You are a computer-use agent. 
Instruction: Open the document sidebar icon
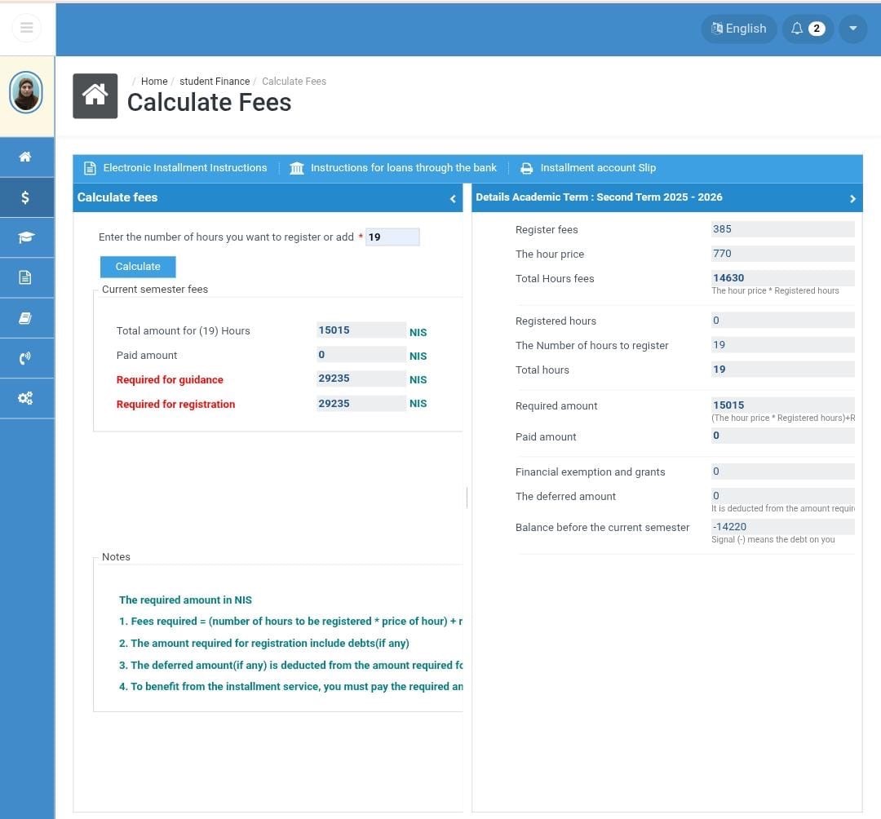click(25, 277)
